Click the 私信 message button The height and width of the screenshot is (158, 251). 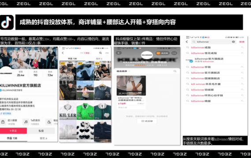pos(41,131)
